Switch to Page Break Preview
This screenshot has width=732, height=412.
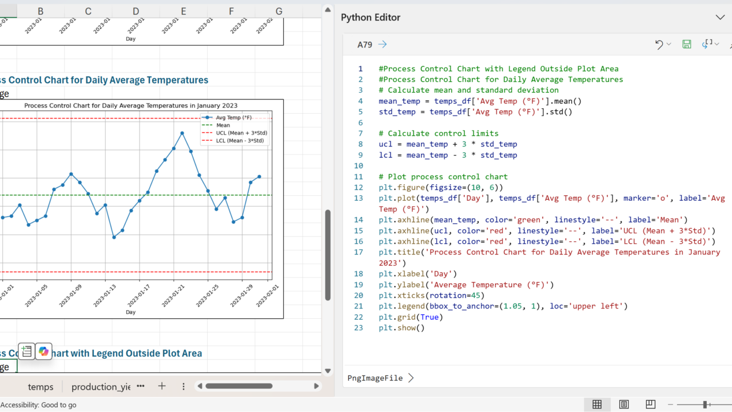point(650,405)
